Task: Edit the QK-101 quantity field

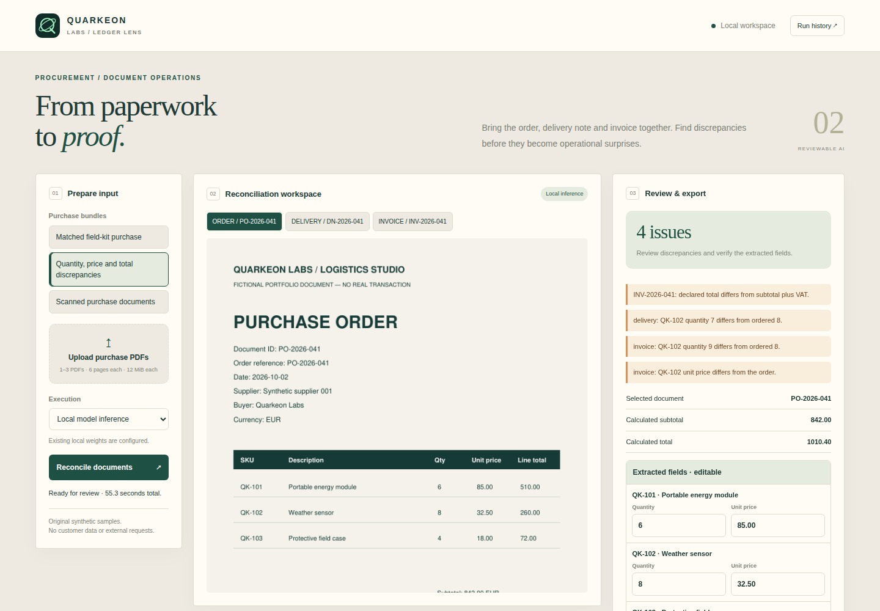Action: click(x=679, y=525)
